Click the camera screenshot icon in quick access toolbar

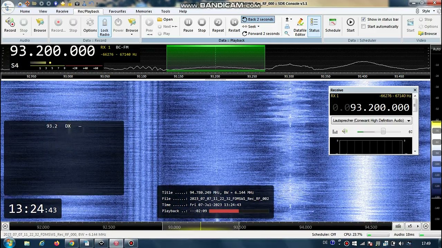click(77, 3)
